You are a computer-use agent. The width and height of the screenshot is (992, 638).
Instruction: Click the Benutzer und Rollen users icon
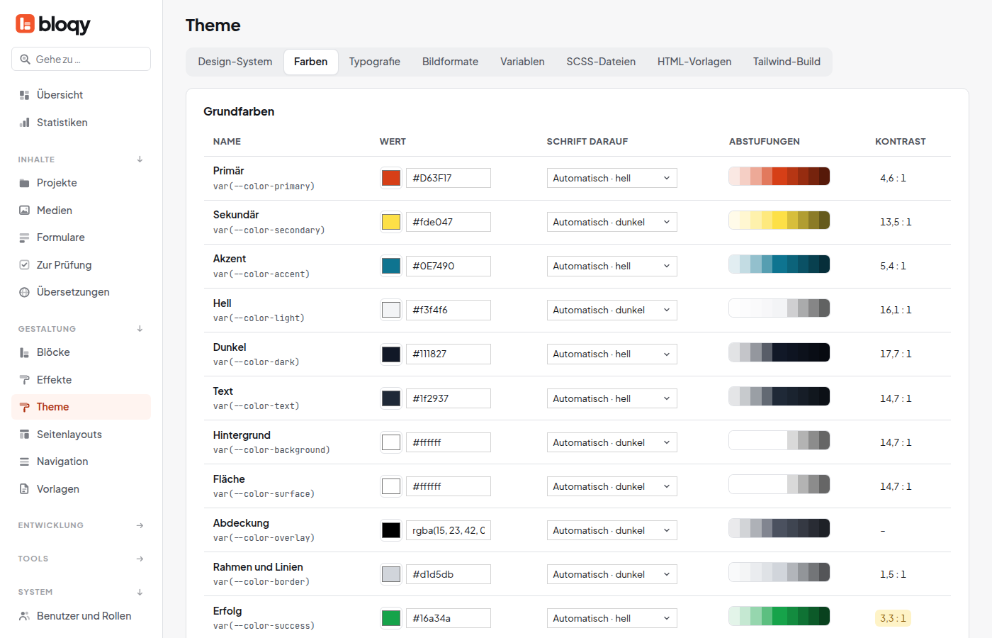[x=24, y=616]
